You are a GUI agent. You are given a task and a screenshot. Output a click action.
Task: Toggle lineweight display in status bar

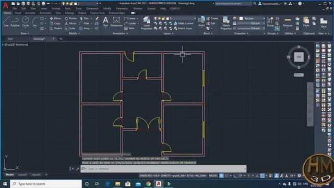[271, 175]
